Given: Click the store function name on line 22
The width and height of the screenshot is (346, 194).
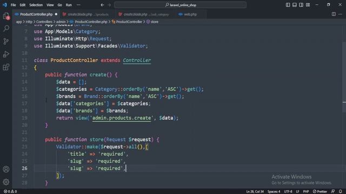Looking at the screenshot, I should (x=96, y=140).
